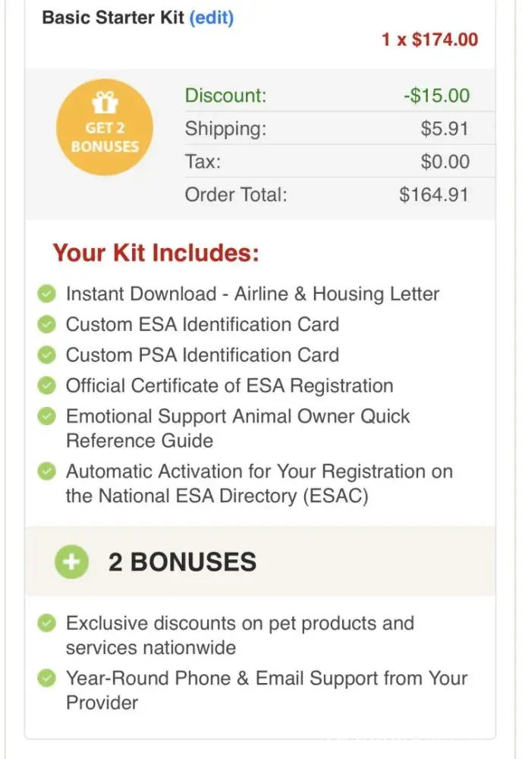Image resolution: width=522 pixels, height=759 pixels.
Task: Click check icon beside Year-Round Phone & Email Support
Action: 47,678
